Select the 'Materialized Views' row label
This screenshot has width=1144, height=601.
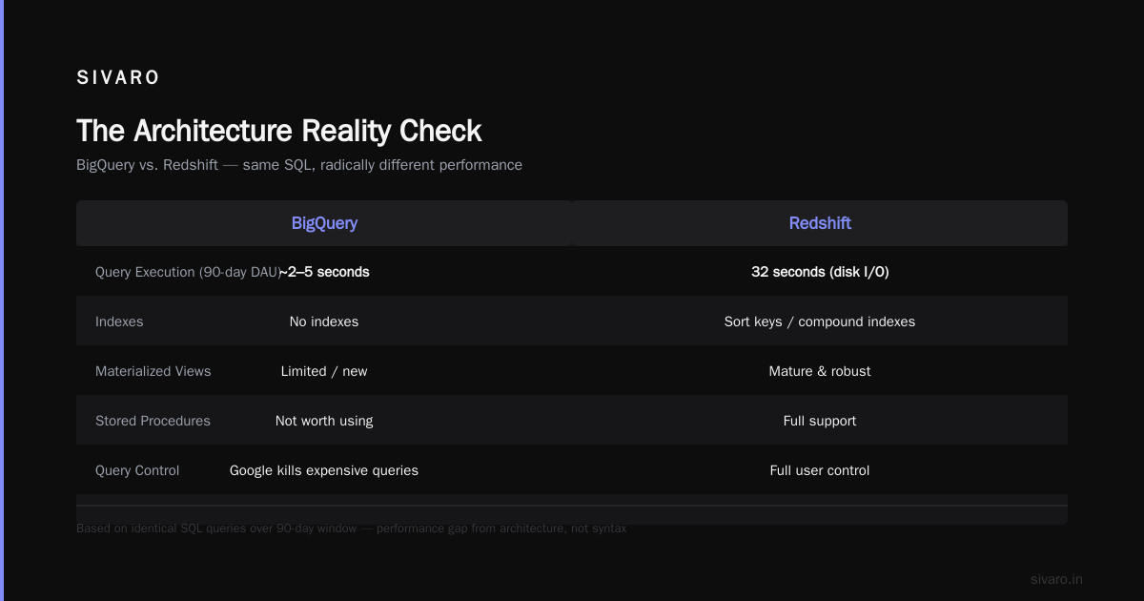153,371
